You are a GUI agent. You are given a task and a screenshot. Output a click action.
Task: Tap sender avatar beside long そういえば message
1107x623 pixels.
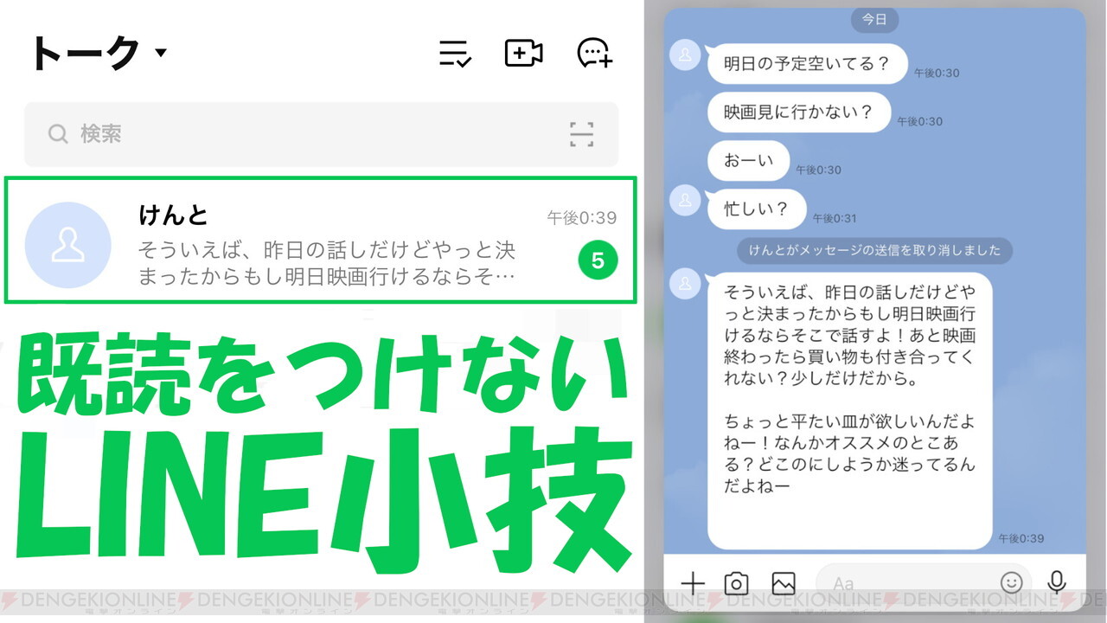pos(686,283)
